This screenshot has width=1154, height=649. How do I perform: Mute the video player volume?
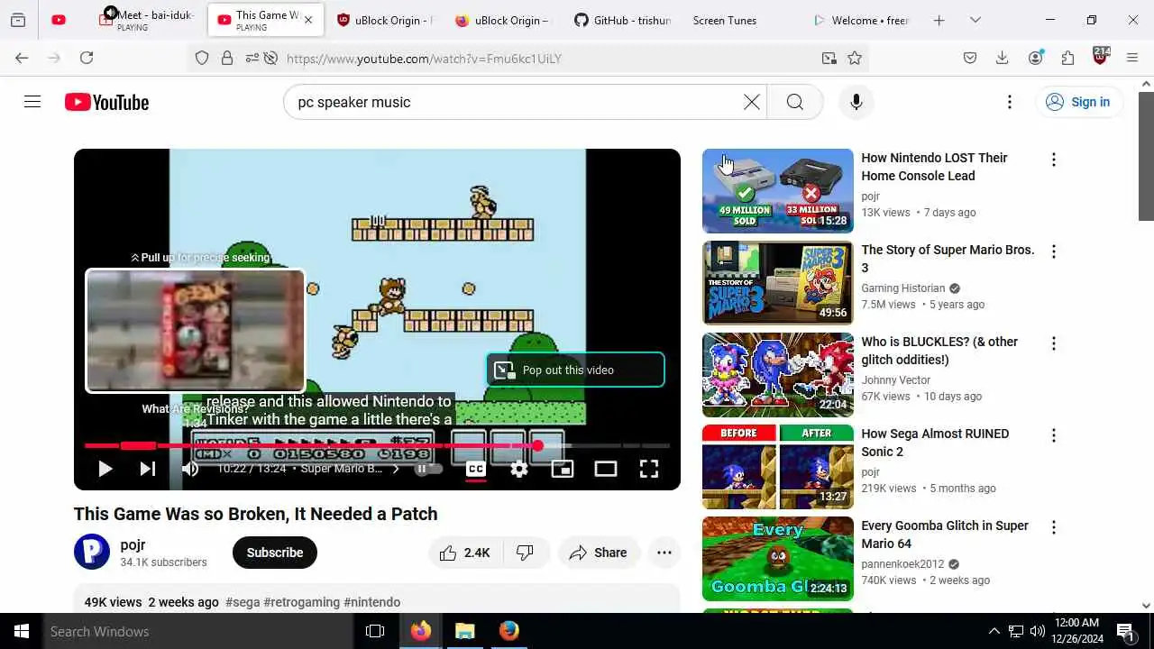[190, 469]
